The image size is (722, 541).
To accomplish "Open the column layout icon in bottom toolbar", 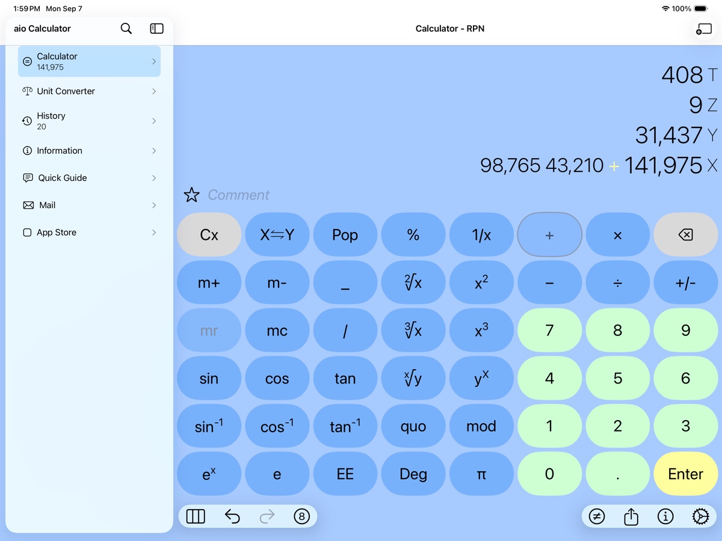I will click(x=196, y=516).
